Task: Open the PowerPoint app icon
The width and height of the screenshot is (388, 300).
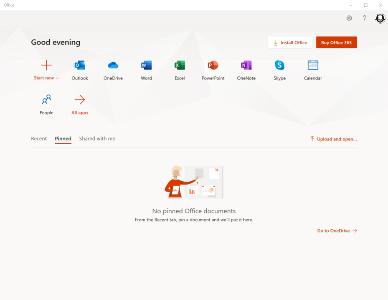Action: point(213,65)
